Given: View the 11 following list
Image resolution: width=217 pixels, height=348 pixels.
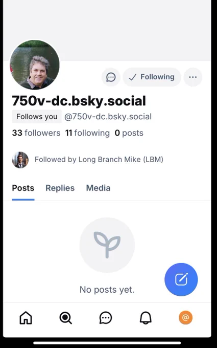Looking at the screenshot, I should click(x=87, y=133).
